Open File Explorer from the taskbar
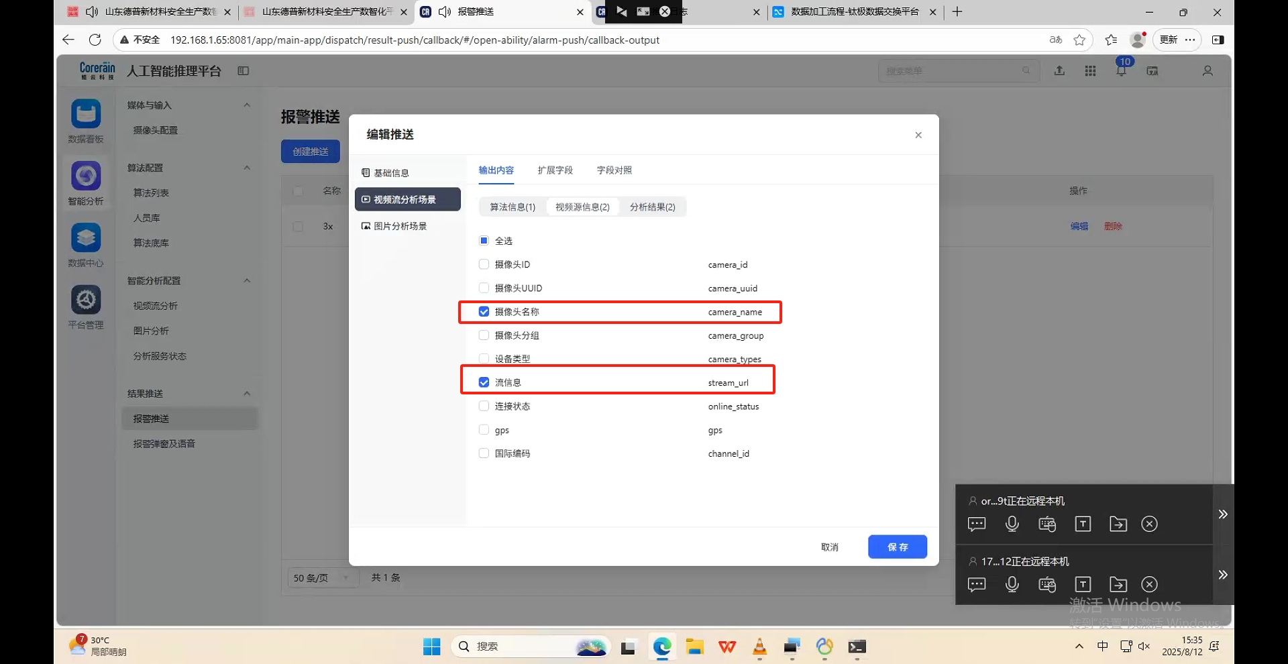 [x=694, y=647]
